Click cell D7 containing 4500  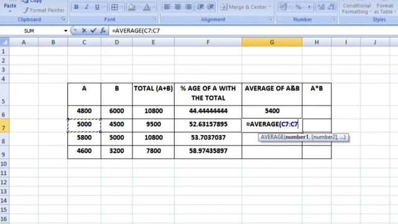coord(116,126)
